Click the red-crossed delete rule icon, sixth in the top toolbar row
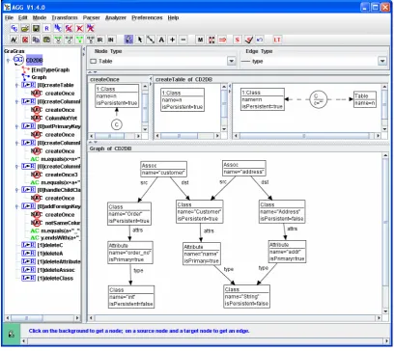Screen dimensions: 394x351 (x=69, y=28)
